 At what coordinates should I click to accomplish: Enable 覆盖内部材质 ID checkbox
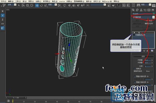[x=135, y=76]
